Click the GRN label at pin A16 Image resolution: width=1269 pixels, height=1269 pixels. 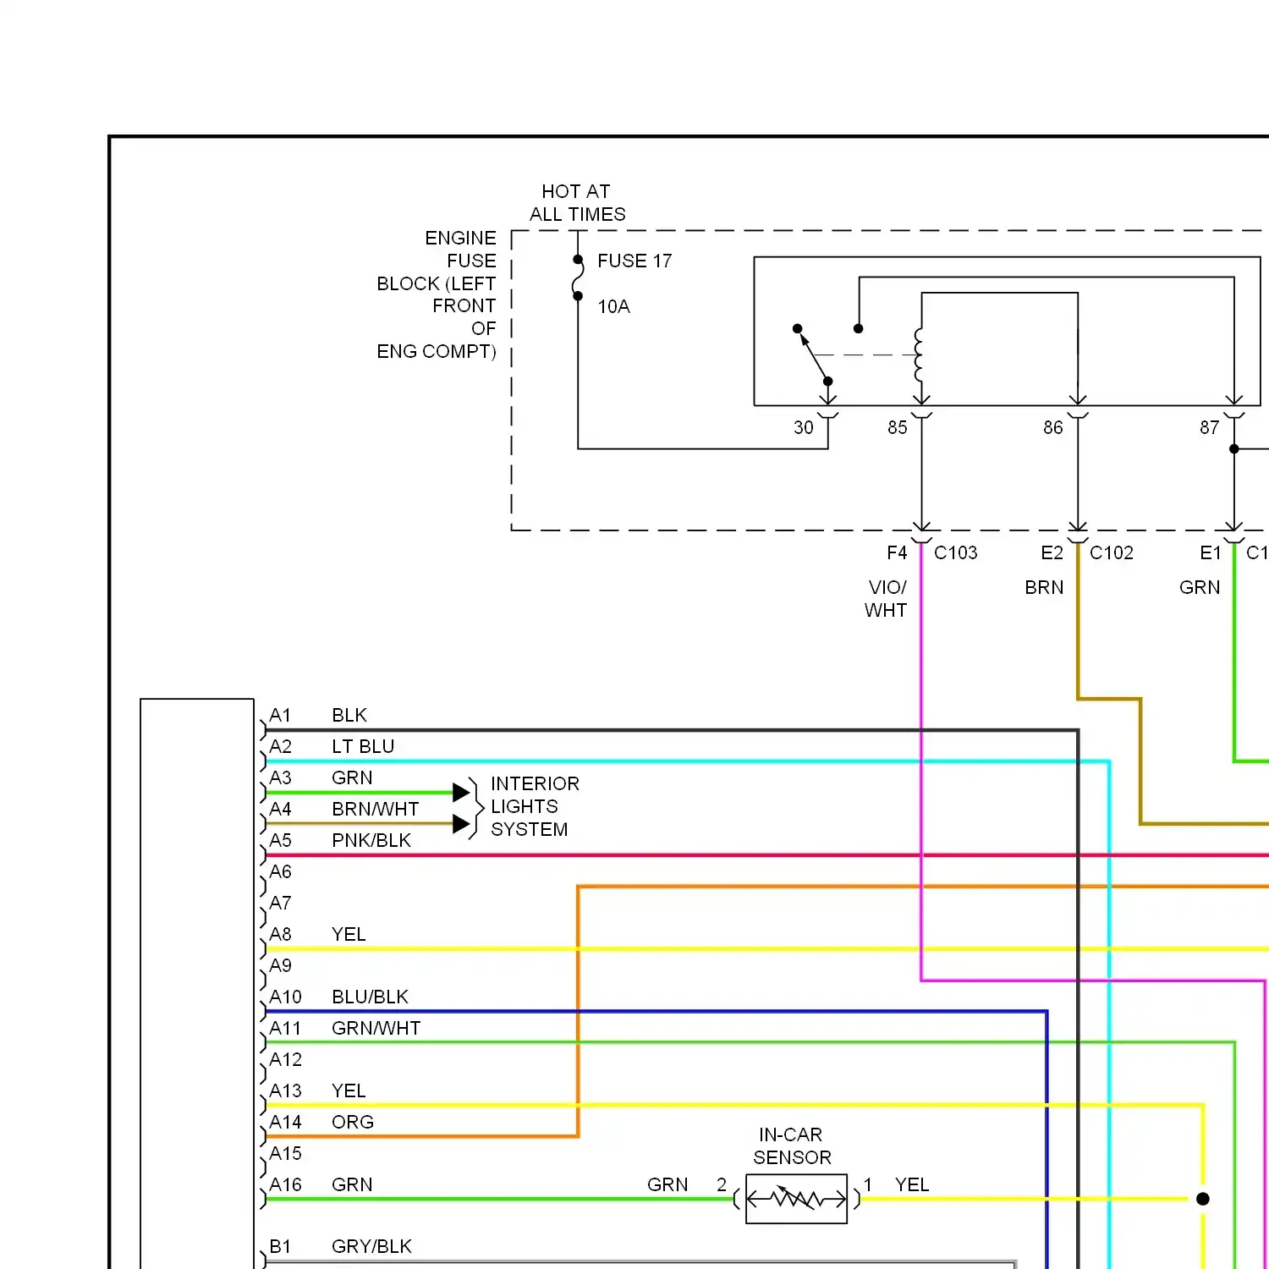point(352,1184)
